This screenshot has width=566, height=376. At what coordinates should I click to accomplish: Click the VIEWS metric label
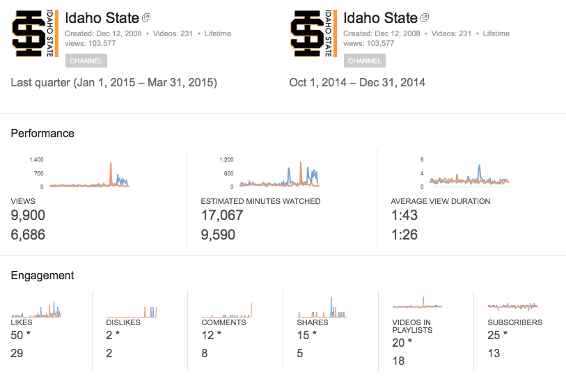pyautogui.click(x=23, y=201)
